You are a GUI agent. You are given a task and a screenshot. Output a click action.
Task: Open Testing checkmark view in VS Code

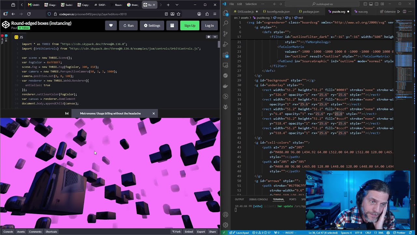pos(225,75)
